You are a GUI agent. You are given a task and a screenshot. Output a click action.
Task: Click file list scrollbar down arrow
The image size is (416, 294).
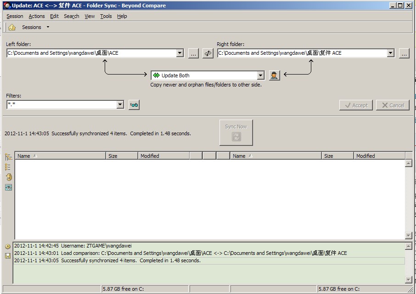[409, 235]
